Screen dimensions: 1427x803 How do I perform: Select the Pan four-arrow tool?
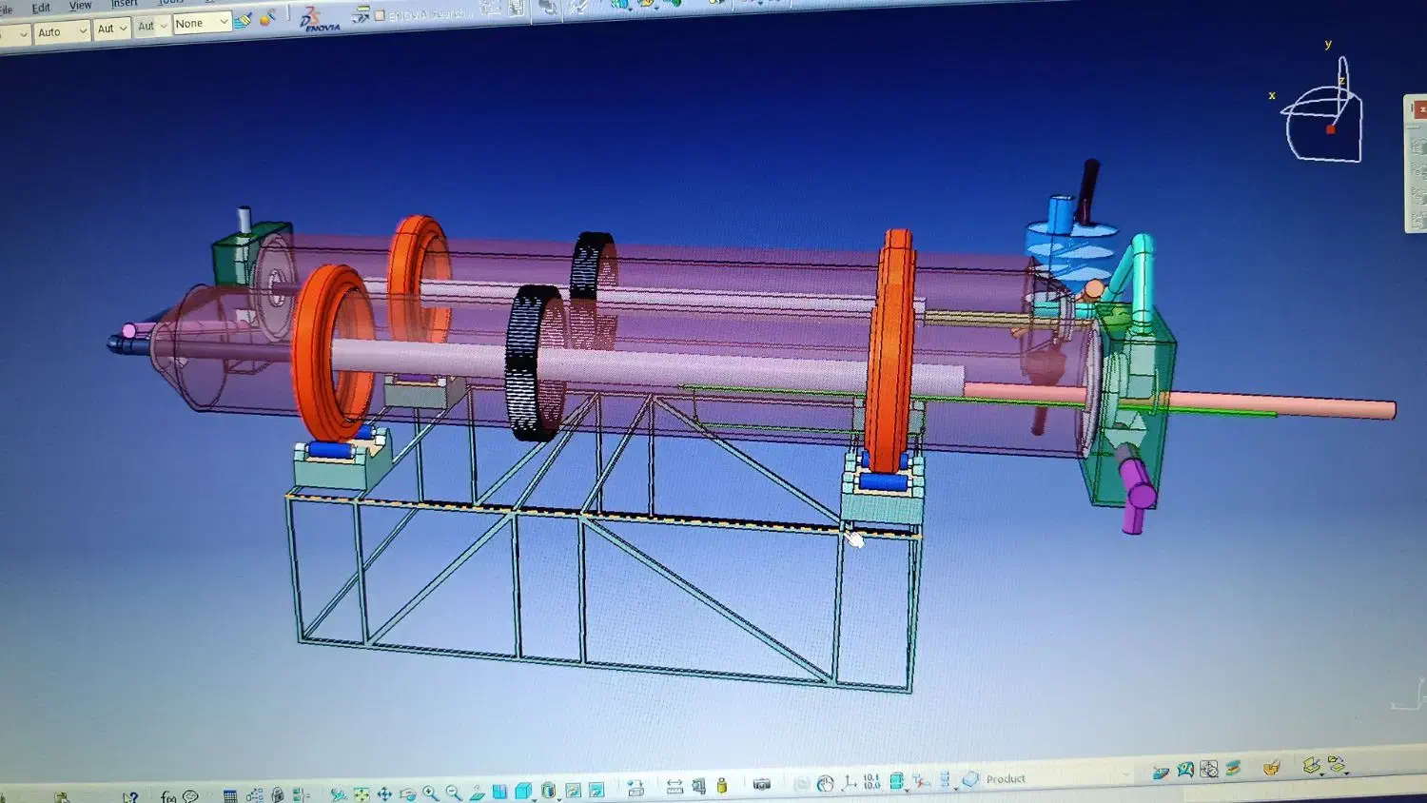click(384, 794)
